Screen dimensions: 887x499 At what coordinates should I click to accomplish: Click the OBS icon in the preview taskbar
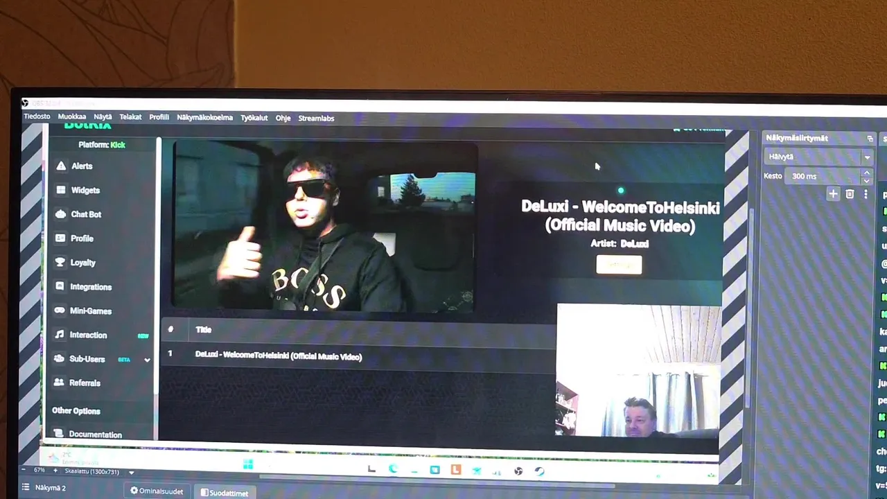[518, 471]
